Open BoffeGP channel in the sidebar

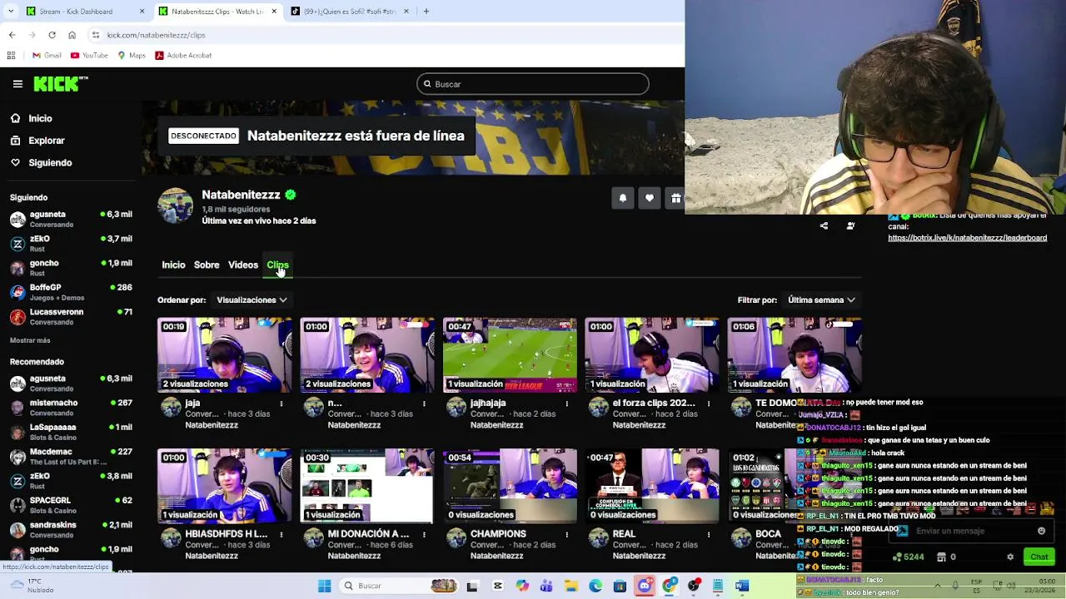71,292
